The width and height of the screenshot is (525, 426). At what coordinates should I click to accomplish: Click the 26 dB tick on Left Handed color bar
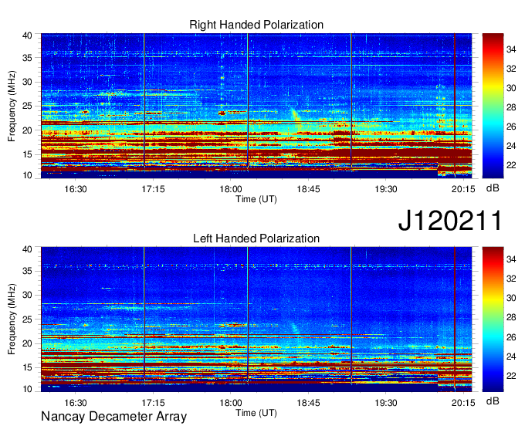[511, 337]
